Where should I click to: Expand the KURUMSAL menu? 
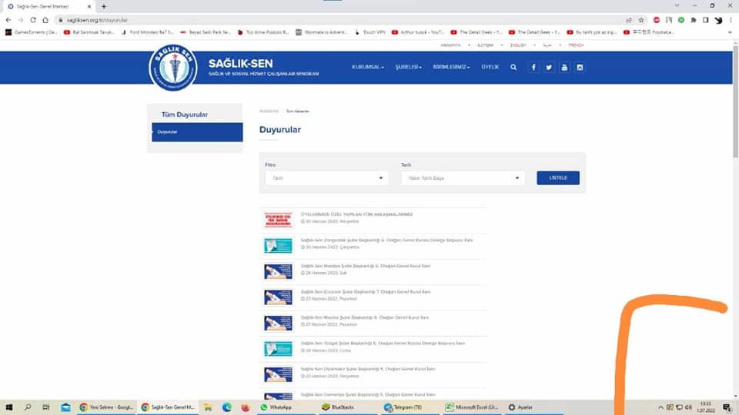click(x=368, y=68)
